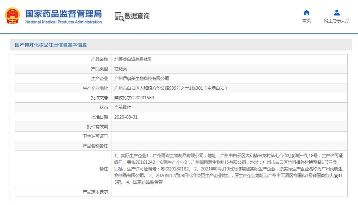Screen dimensions: 358x205
Task: Click the 首页 house icon
Action: pyautogui.click(x=306, y=13)
